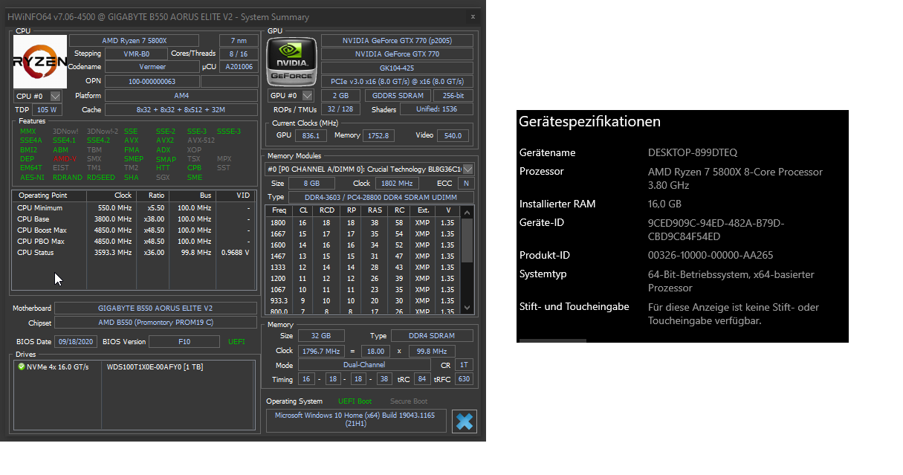Click the Unified: 1536 shaders field
The width and height of the screenshot is (903, 475).
[437, 110]
